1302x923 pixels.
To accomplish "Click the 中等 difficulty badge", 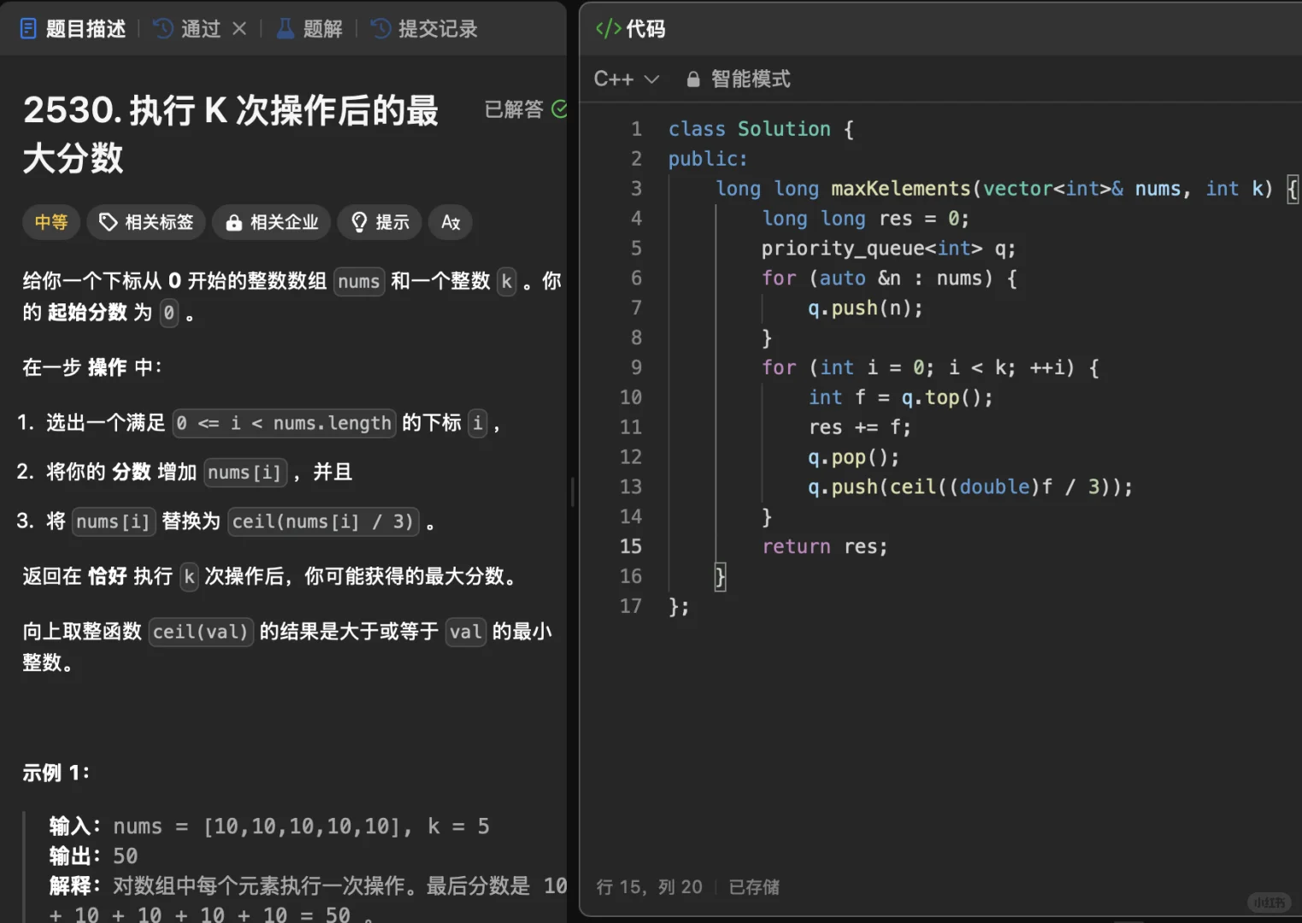I will [x=51, y=222].
